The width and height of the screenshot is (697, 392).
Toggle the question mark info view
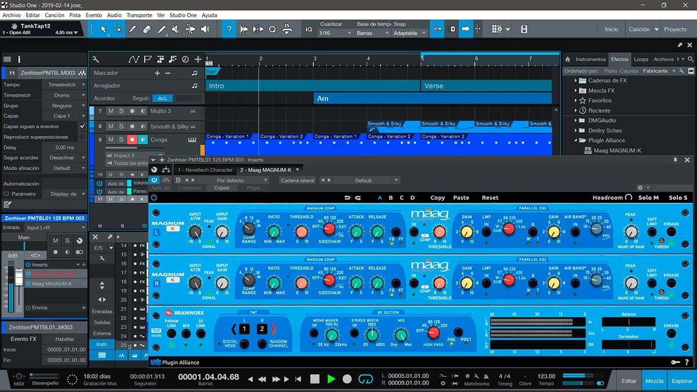(x=229, y=29)
